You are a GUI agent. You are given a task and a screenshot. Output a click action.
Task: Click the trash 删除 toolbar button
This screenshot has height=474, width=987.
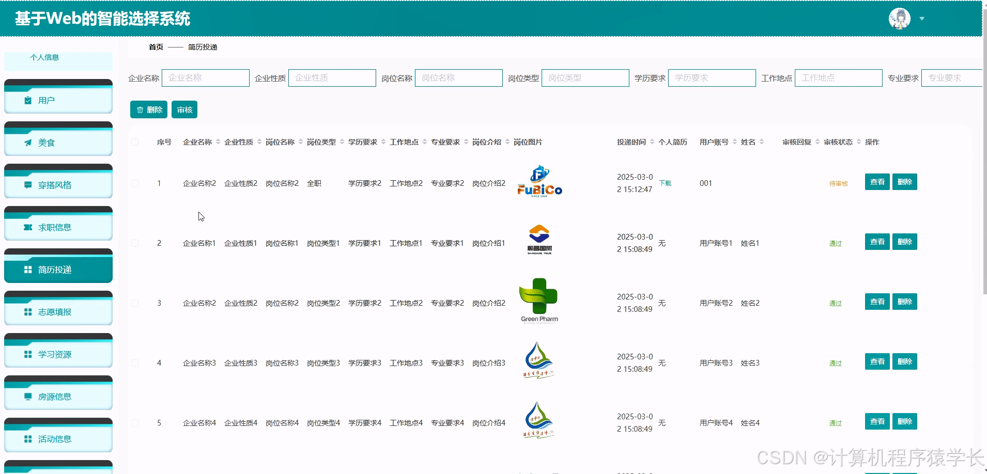149,109
